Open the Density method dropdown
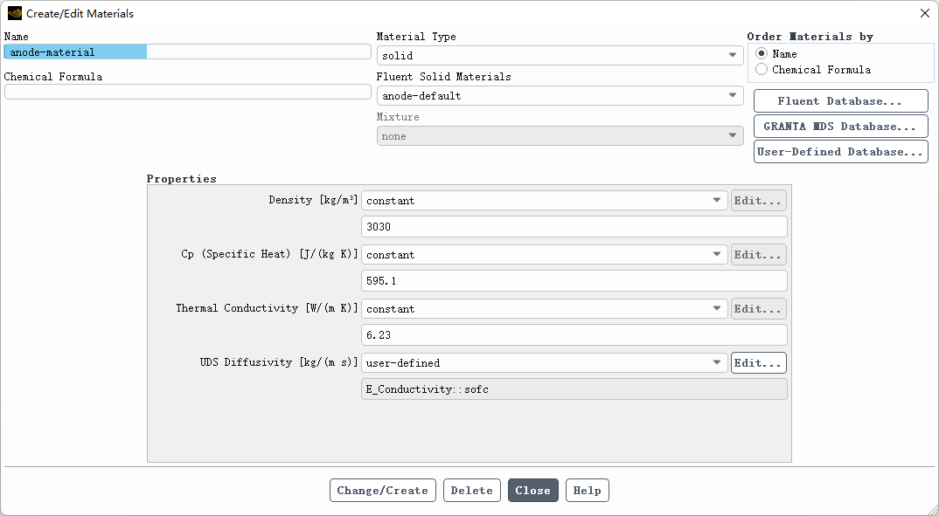The width and height of the screenshot is (939, 516). pyautogui.click(x=544, y=201)
